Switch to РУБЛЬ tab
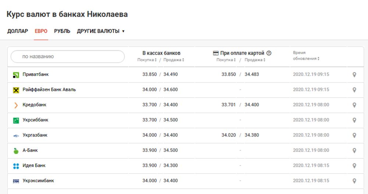This screenshot has height=194, width=368. (62, 31)
